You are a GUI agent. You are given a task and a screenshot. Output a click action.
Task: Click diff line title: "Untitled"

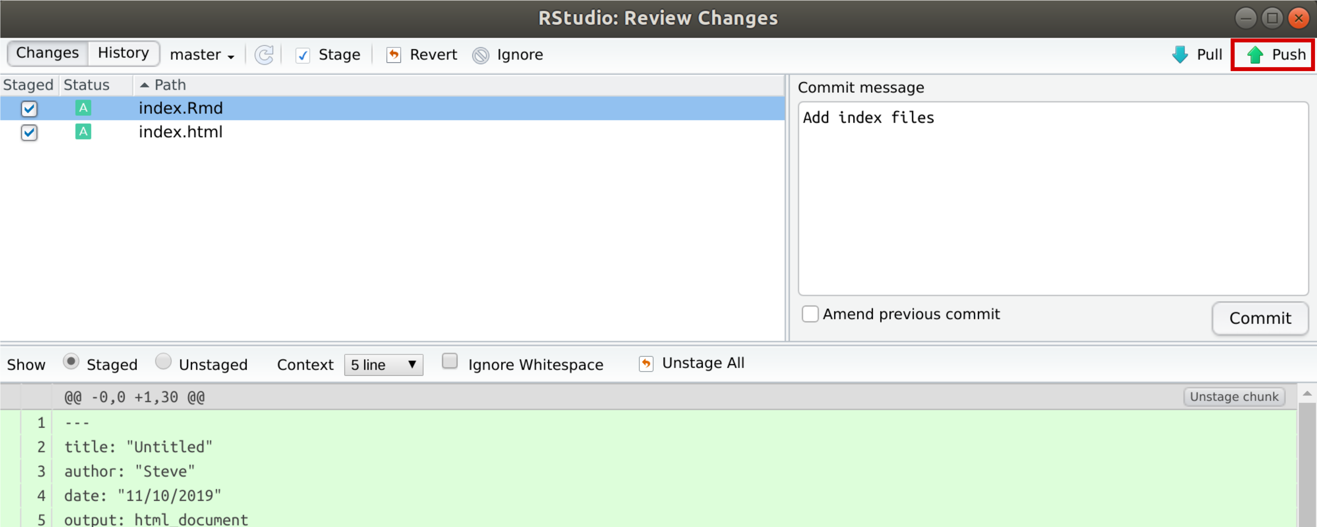(138, 447)
